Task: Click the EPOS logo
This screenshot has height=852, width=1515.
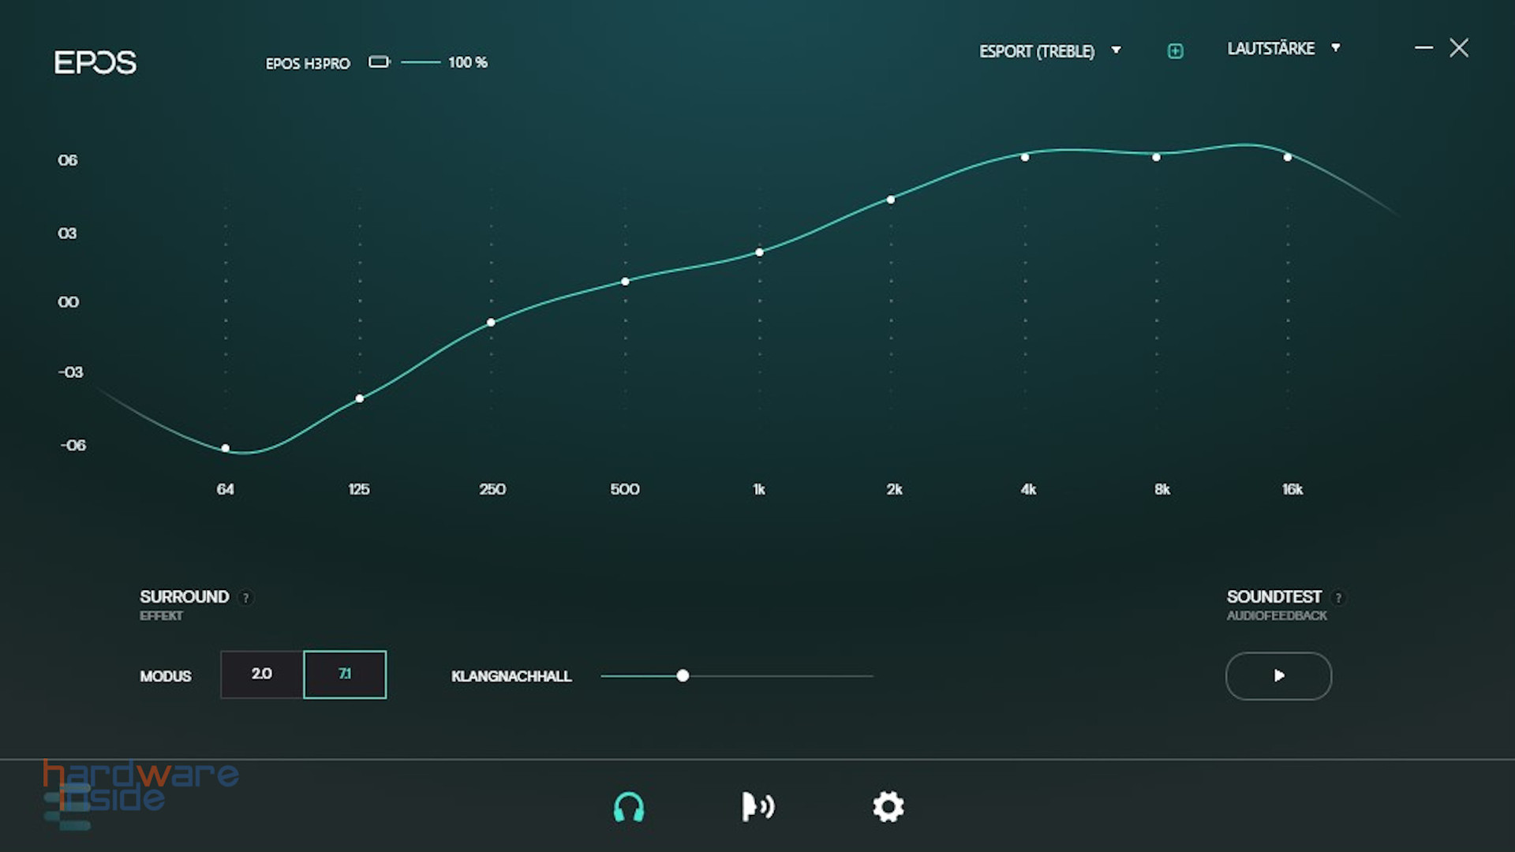Action: (x=95, y=62)
